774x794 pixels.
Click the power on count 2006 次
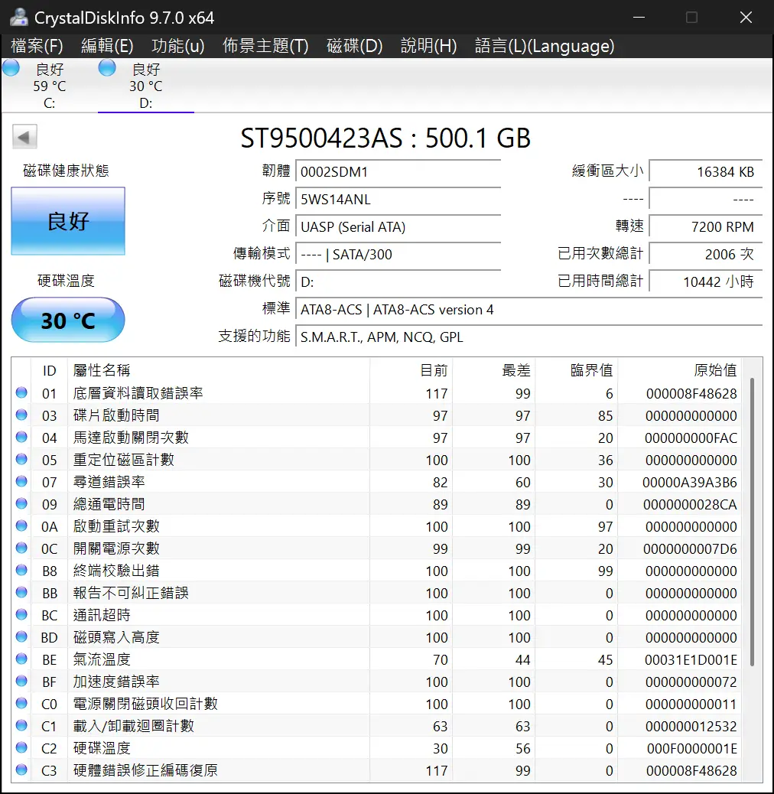(706, 254)
